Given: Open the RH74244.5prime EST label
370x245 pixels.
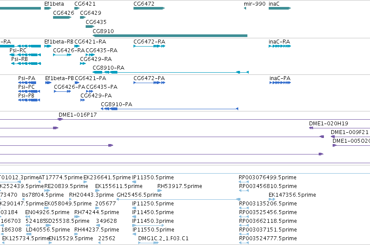Looking at the screenshot, I should [97, 212].
